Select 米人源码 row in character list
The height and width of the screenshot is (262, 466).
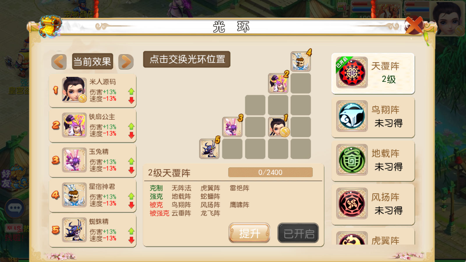93,91
